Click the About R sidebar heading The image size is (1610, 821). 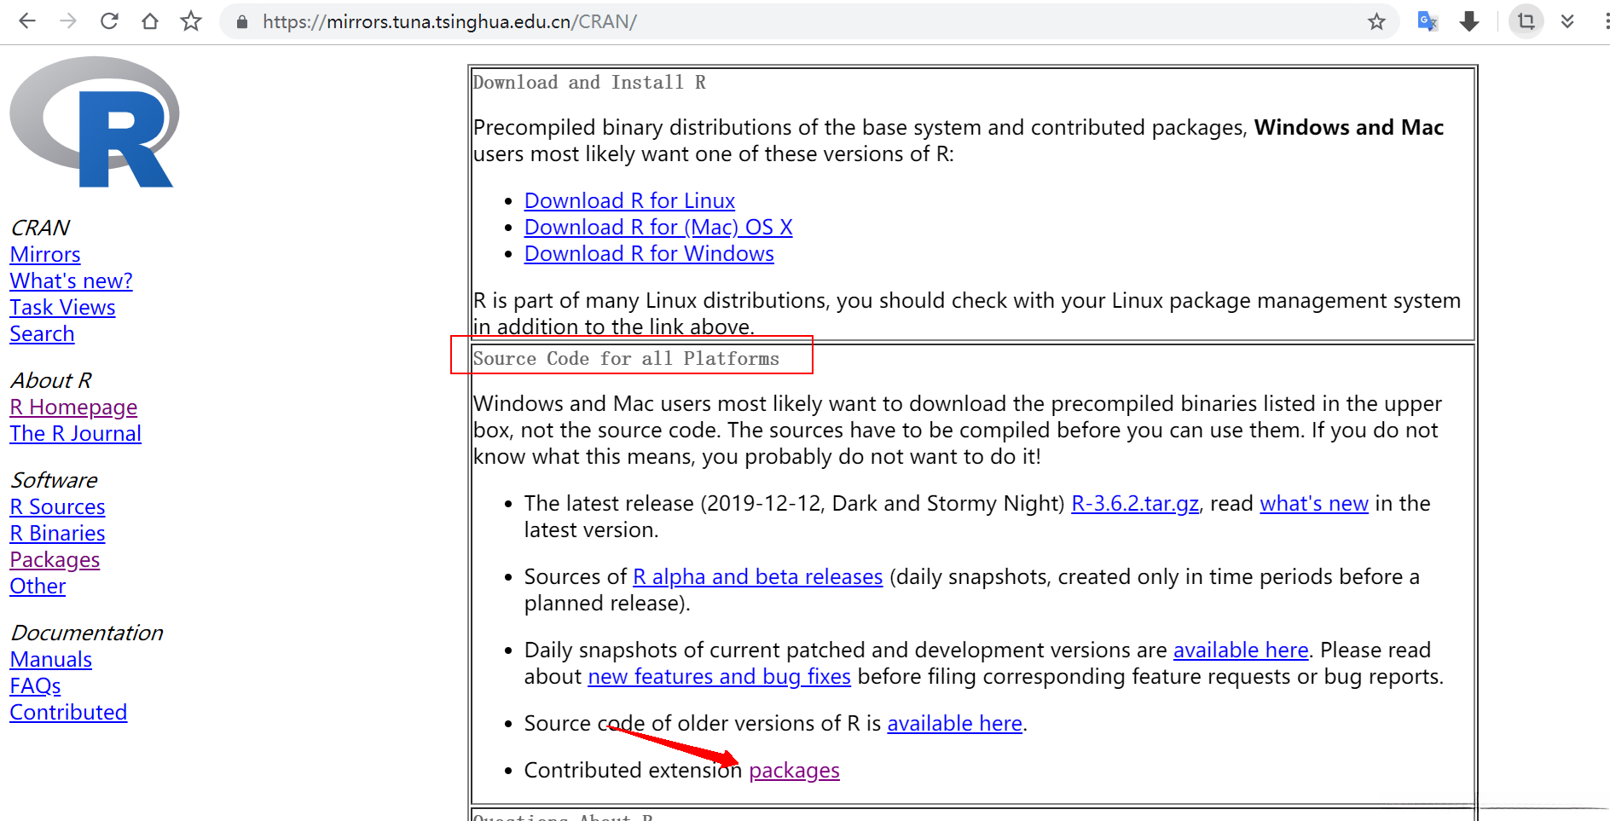[x=51, y=380]
